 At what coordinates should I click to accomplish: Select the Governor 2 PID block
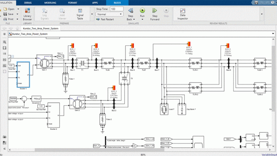tap(36, 99)
